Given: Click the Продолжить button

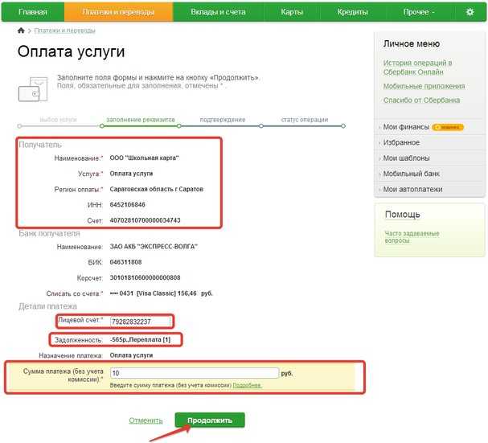Looking at the screenshot, I should pos(210,420).
